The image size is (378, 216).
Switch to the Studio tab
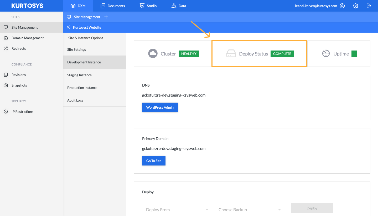[148, 6]
